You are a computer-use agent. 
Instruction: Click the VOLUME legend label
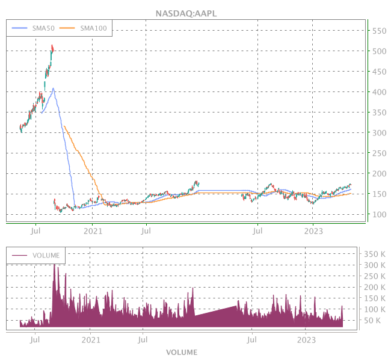[46, 256]
